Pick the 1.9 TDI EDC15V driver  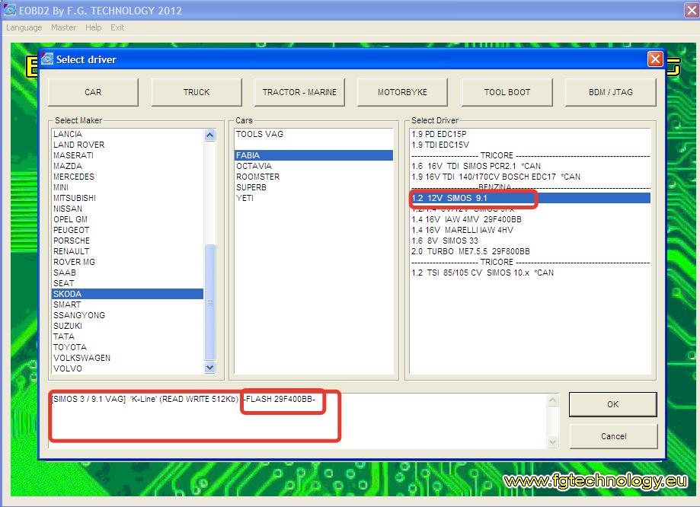point(530,145)
